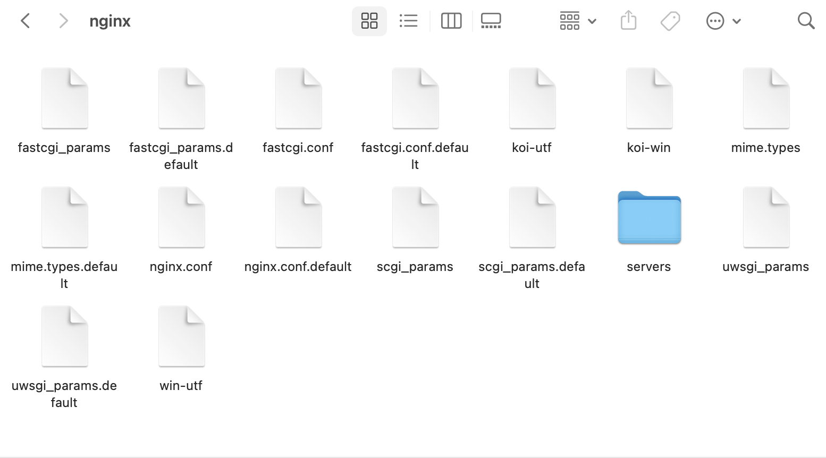Switch to column view
This screenshot has height=458, width=826.
[x=451, y=21]
